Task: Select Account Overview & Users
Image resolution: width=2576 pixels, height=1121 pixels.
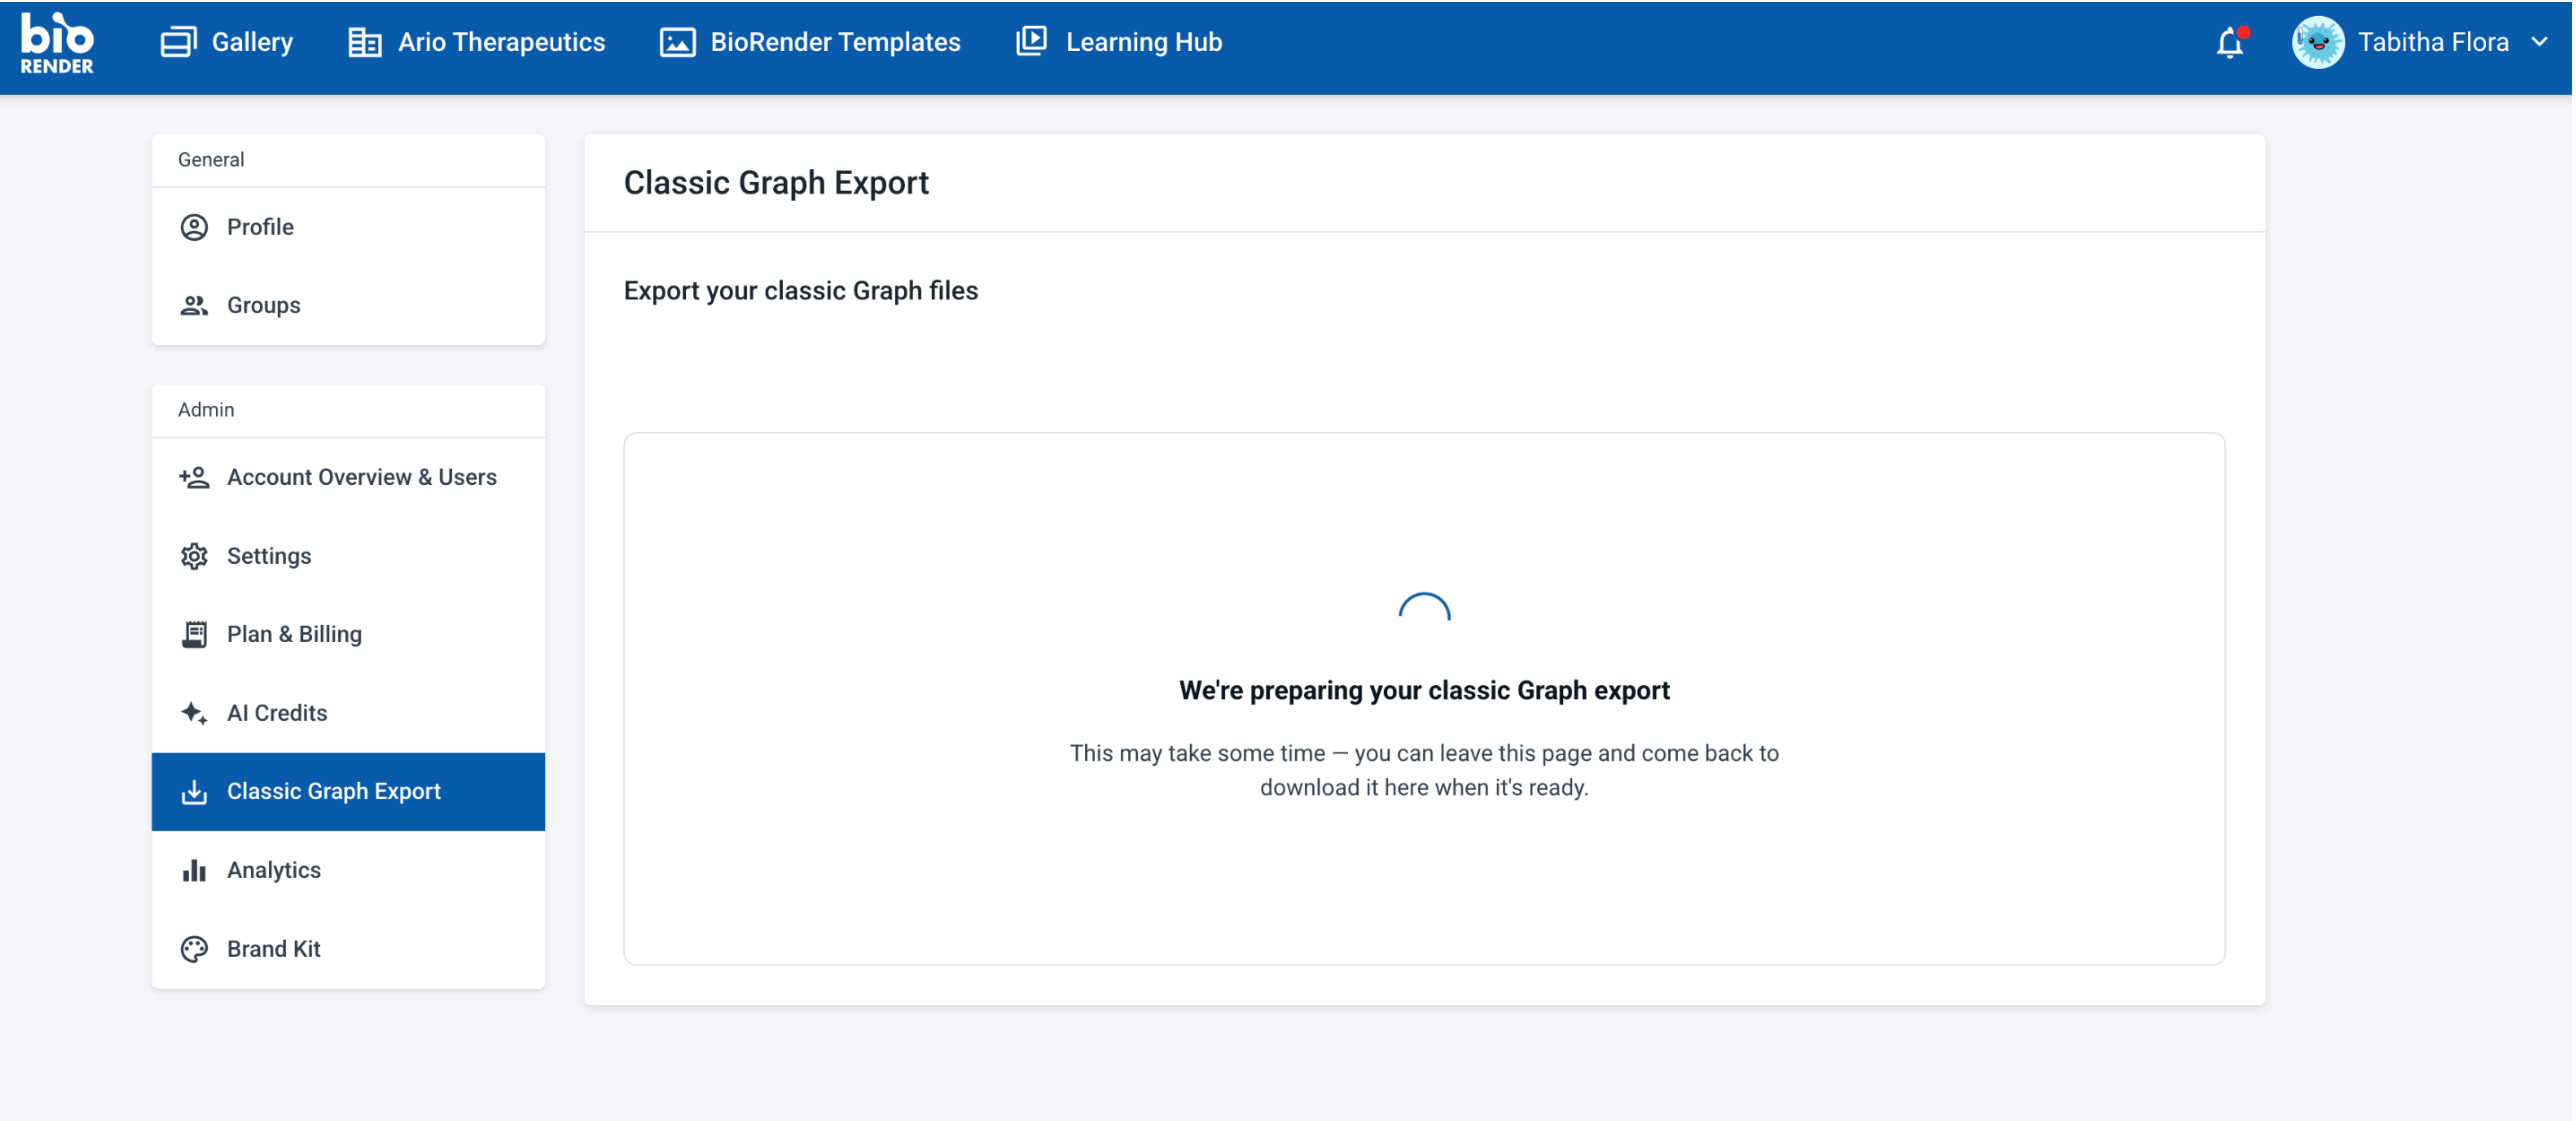Action: (x=348, y=477)
